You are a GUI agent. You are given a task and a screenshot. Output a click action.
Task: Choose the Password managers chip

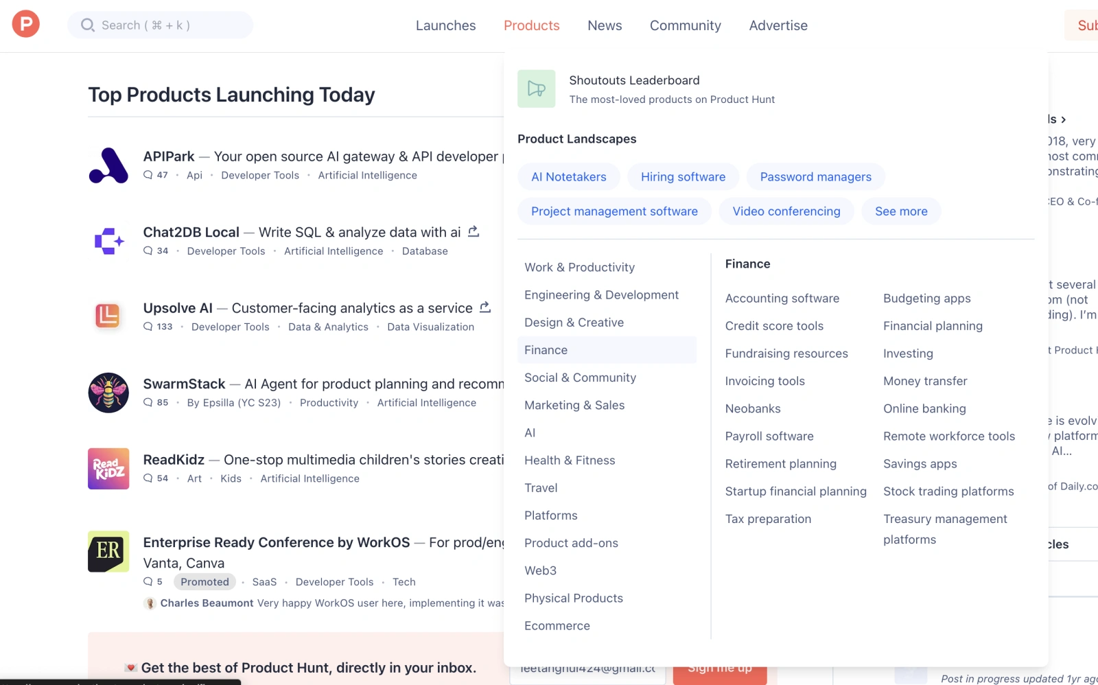point(815,177)
